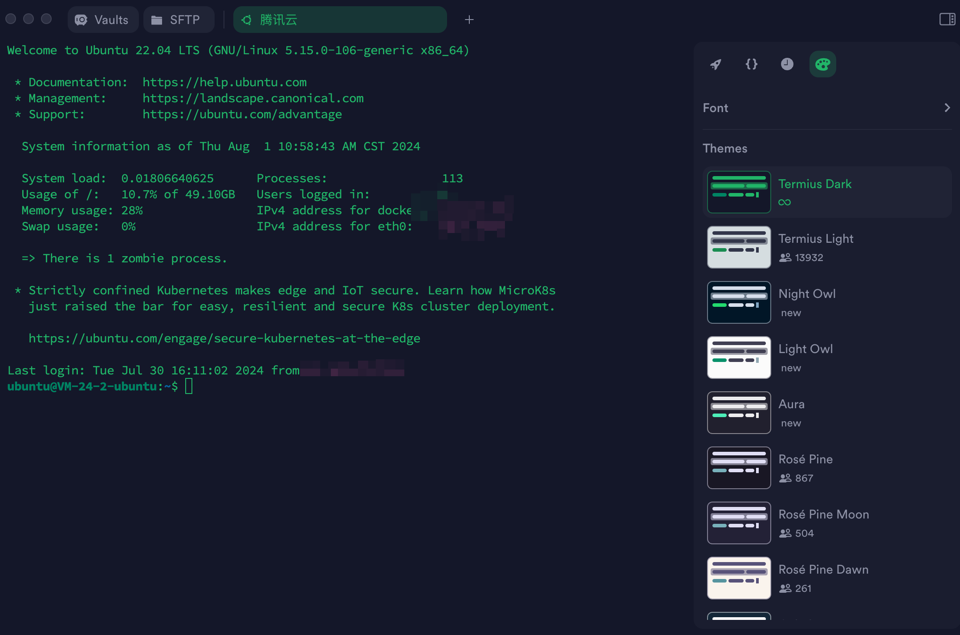The image size is (960, 635).
Task: Click the terminal cursor at the prompt
Action: click(189, 386)
